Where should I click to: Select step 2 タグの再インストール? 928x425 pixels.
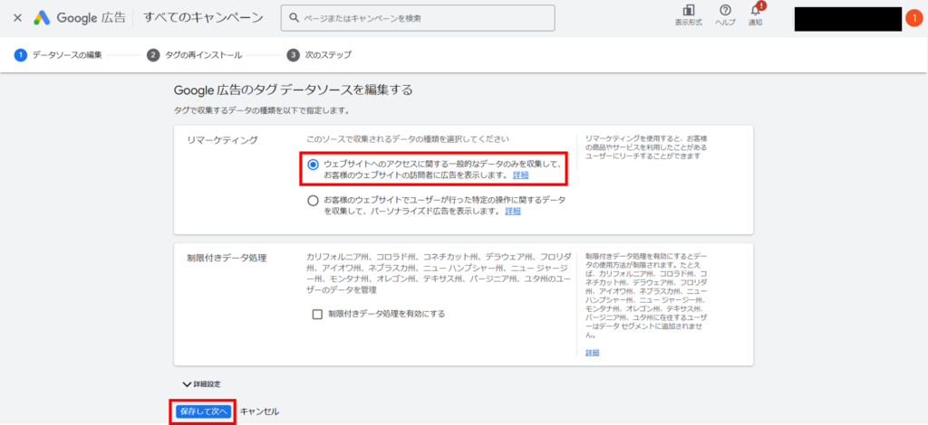point(194,55)
